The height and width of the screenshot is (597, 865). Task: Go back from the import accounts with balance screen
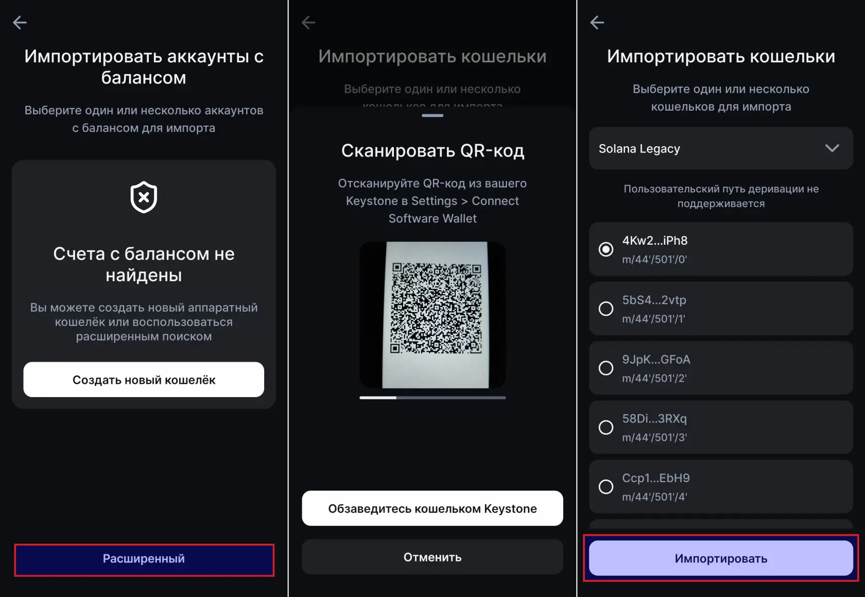(x=20, y=22)
